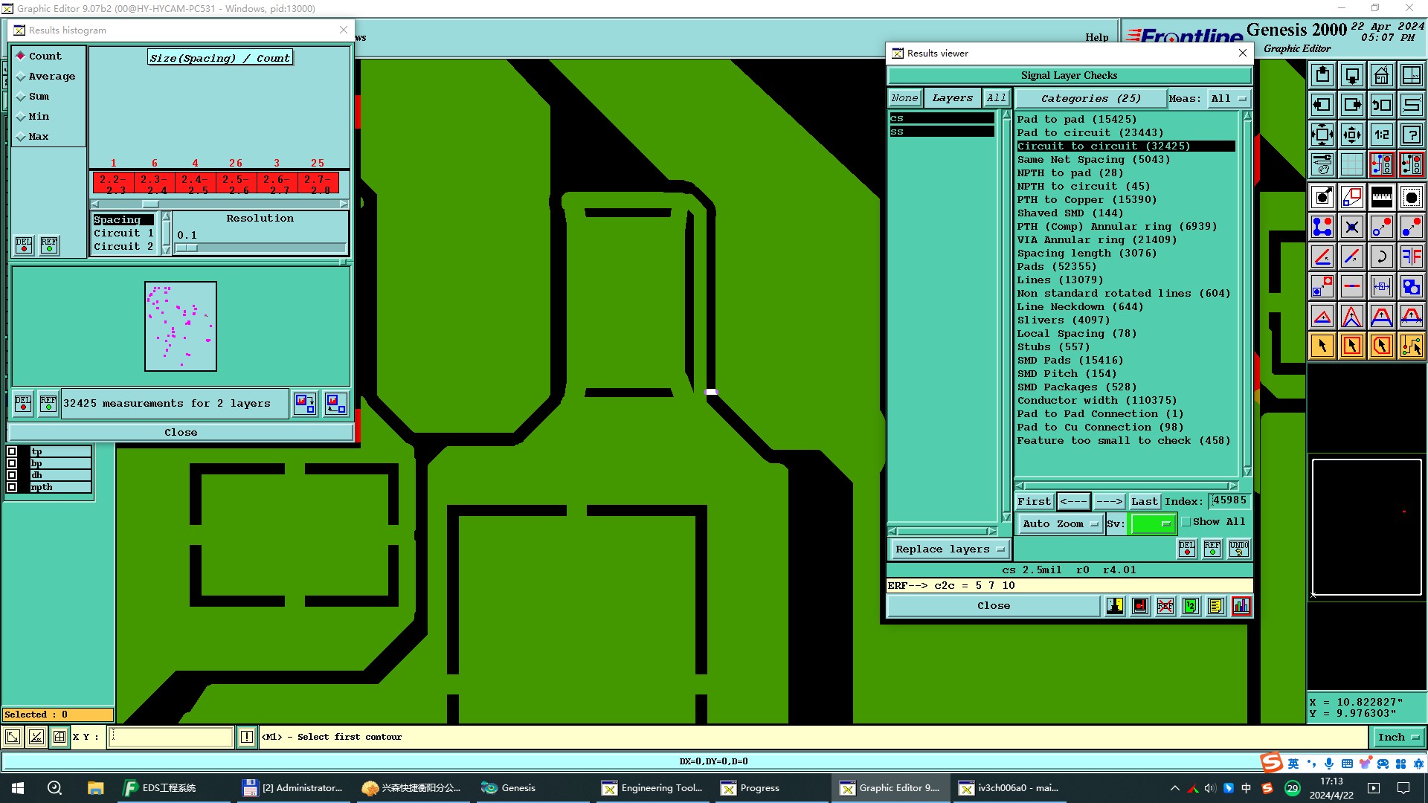
Task: Enable the Show All checkbox
Action: (x=1186, y=522)
